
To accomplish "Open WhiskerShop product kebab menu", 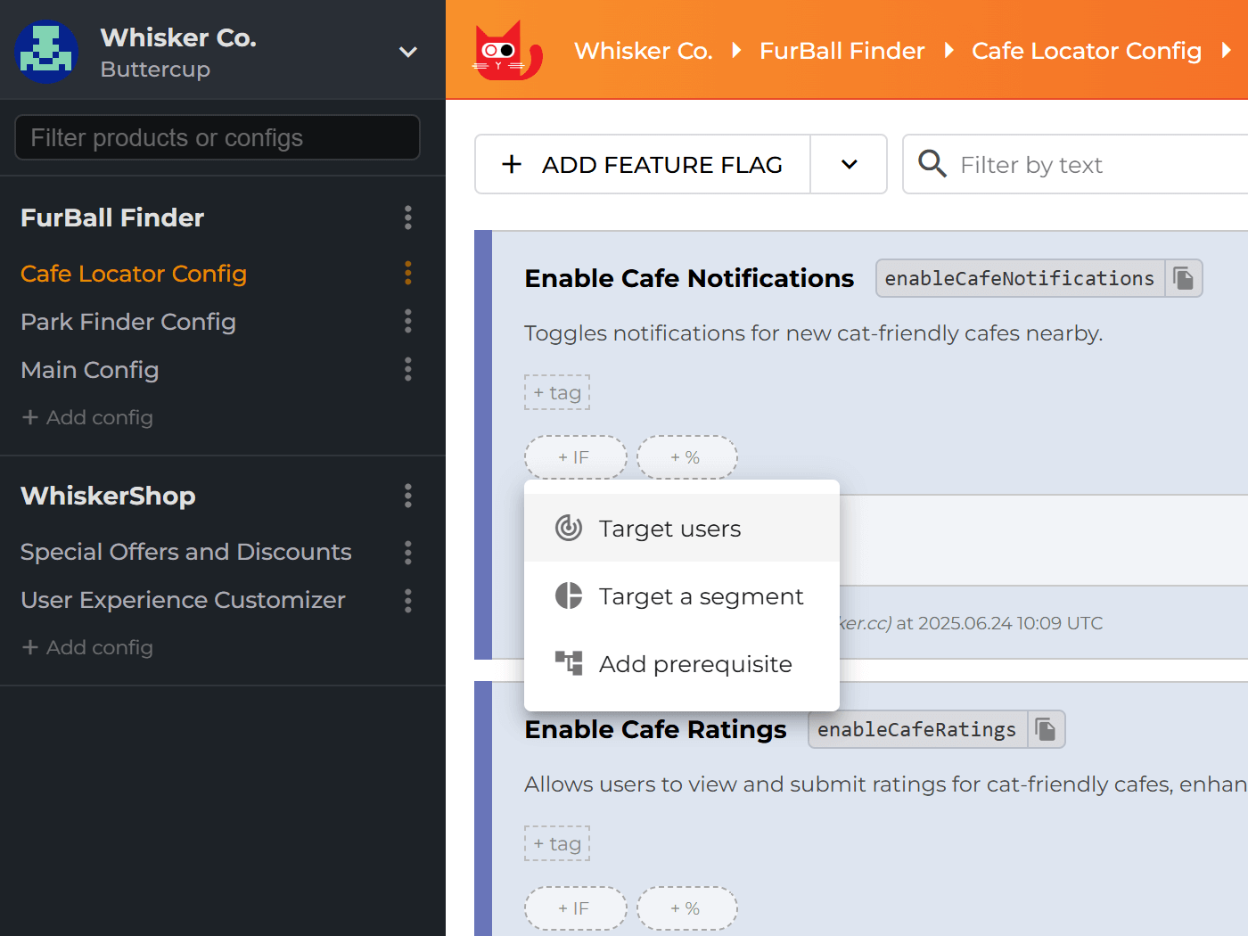I will pos(408,496).
